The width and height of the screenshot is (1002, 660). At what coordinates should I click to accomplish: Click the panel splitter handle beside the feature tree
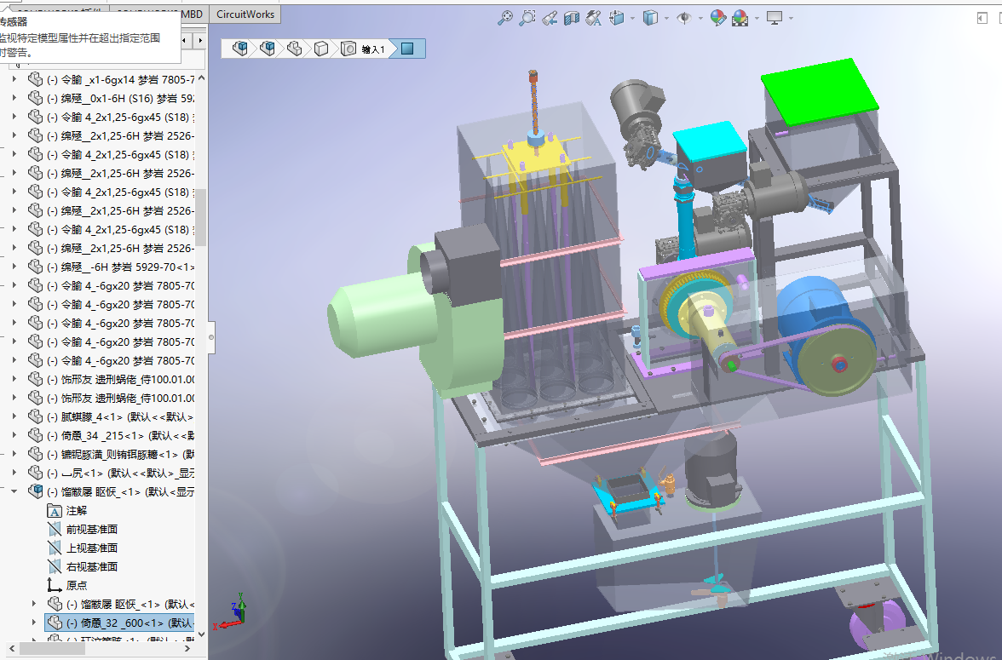(x=211, y=337)
